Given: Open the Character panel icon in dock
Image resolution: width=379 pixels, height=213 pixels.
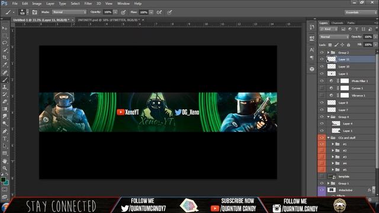Looking at the screenshot, I should pyautogui.click(x=312, y=50).
